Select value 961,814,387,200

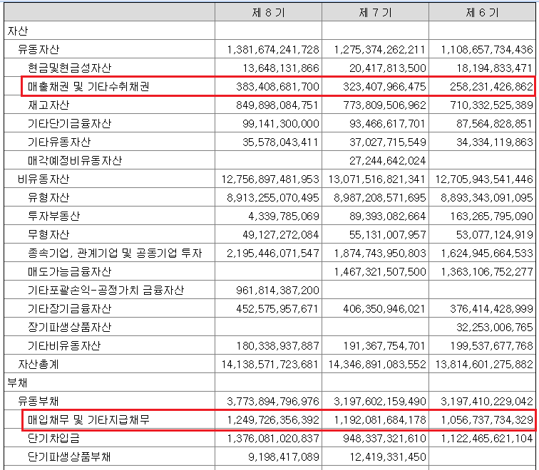[277, 291]
